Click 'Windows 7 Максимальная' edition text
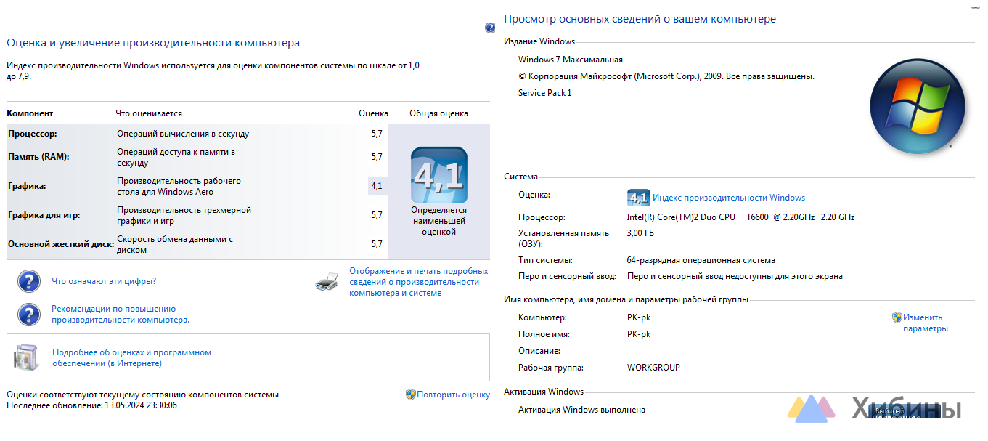This screenshot has width=988, height=441. [x=571, y=60]
